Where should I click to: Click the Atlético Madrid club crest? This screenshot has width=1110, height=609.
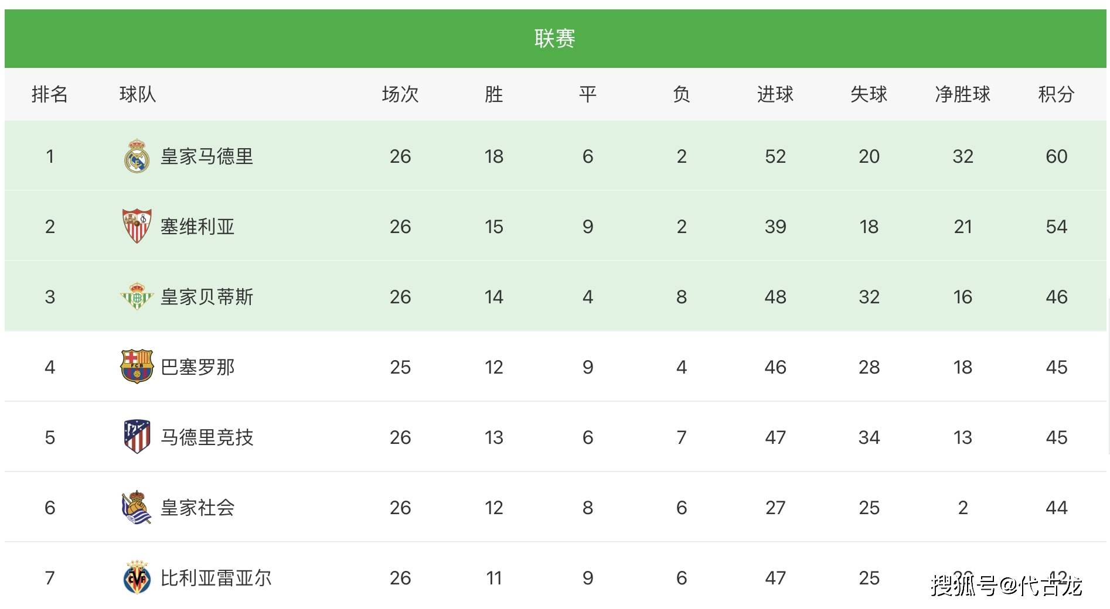click(x=137, y=437)
